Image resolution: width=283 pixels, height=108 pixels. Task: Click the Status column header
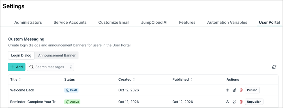pyautogui.click(x=70, y=80)
